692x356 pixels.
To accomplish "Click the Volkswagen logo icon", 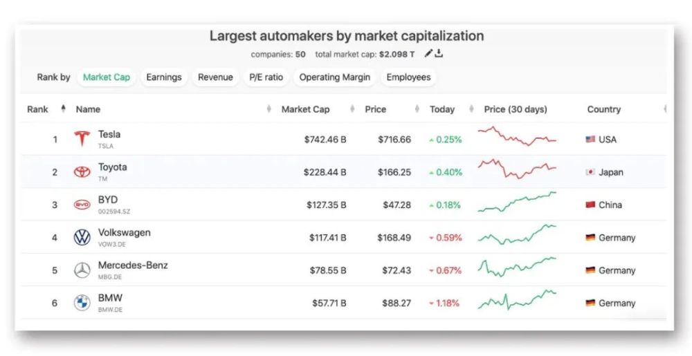I will (x=82, y=238).
